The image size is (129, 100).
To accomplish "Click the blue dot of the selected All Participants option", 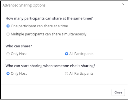I will (x=67, y=54).
